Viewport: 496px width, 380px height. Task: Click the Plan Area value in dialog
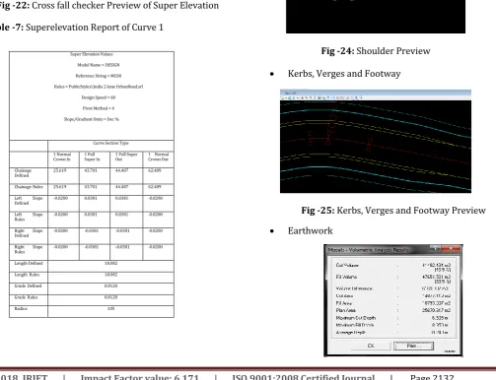tap(436, 310)
